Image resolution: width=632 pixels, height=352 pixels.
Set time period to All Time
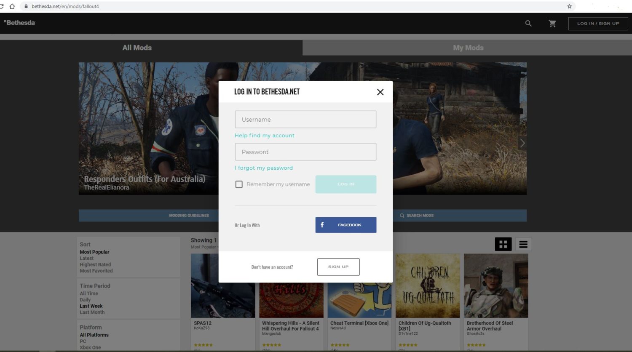point(89,294)
